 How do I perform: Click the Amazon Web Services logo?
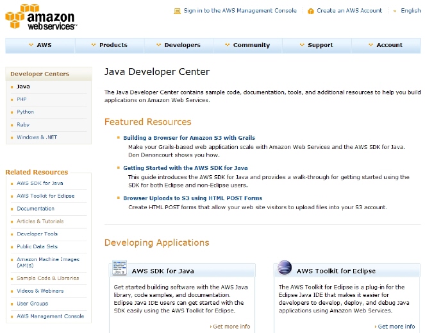click(41, 17)
